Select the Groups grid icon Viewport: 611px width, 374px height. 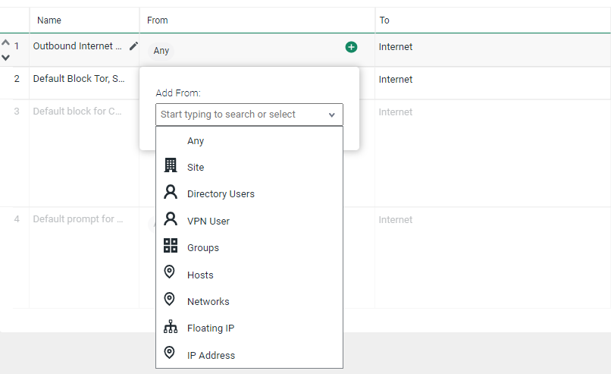171,247
